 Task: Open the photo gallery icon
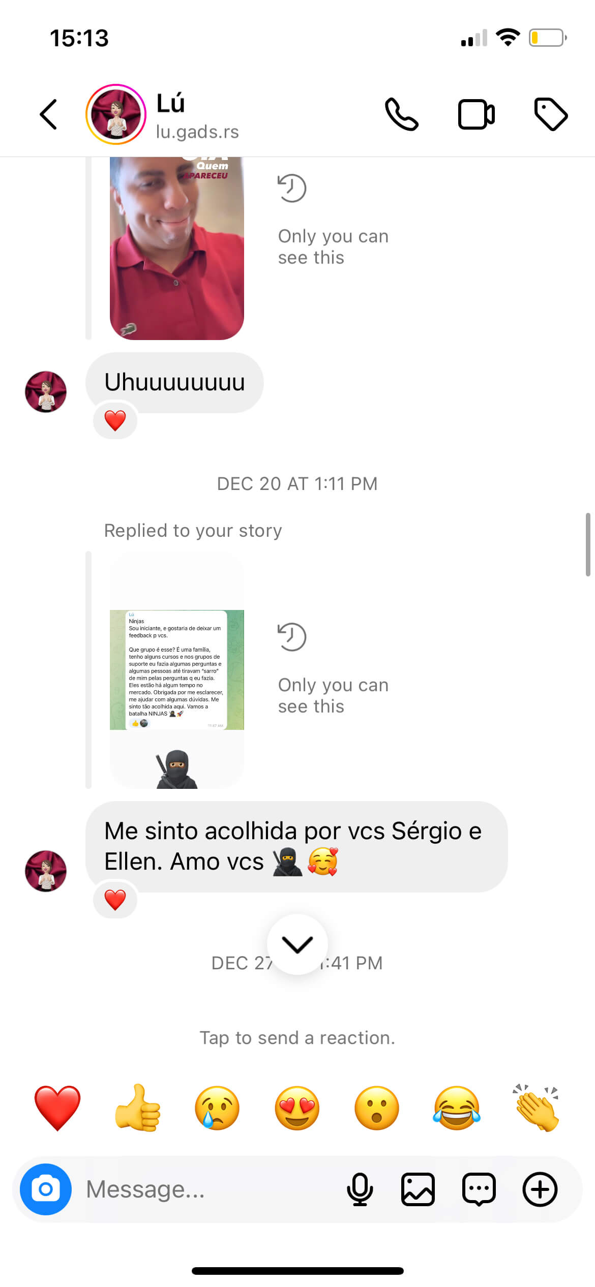coord(418,1189)
